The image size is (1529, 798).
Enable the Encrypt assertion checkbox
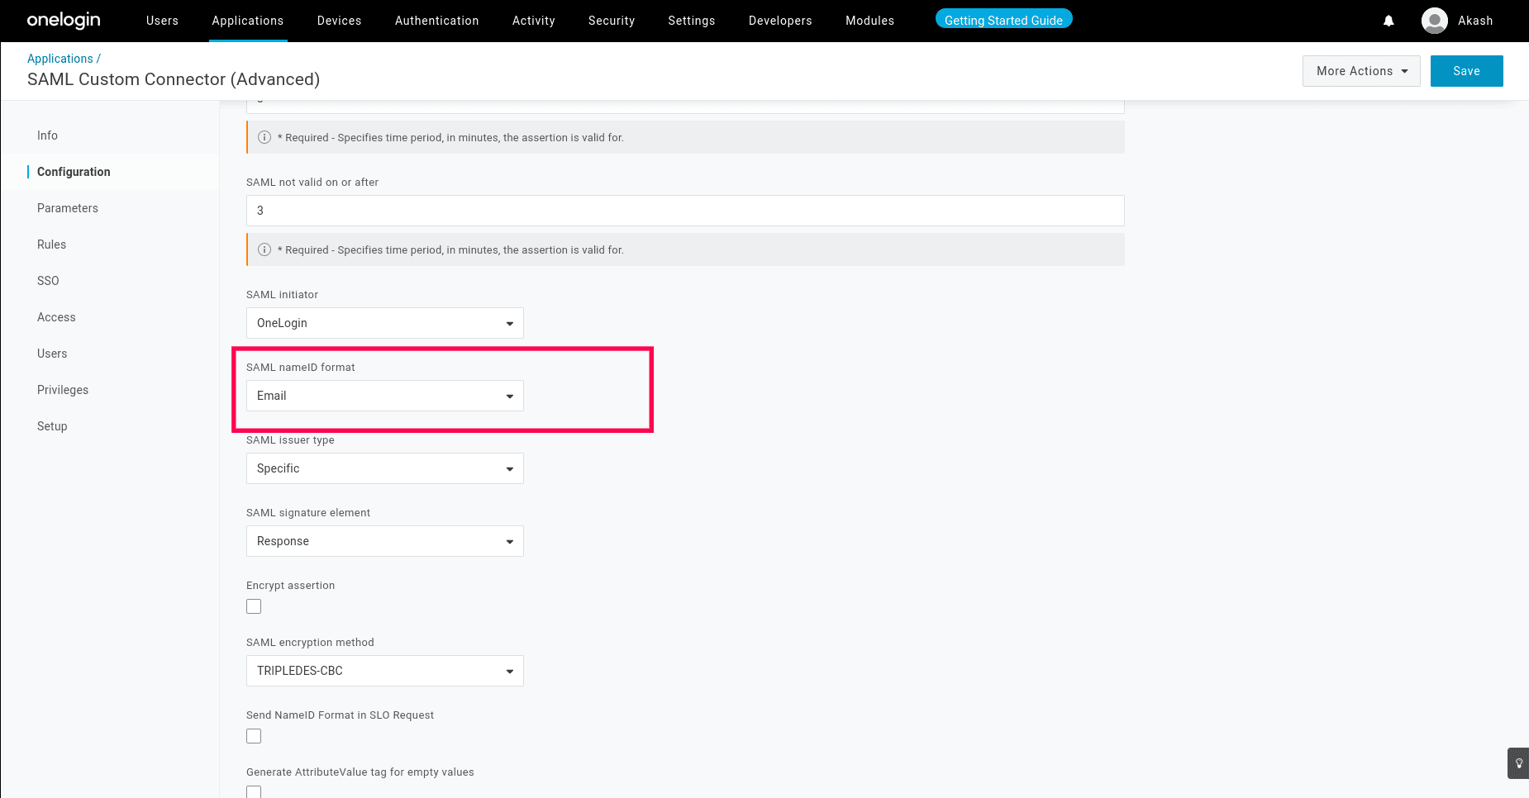click(x=254, y=606)
